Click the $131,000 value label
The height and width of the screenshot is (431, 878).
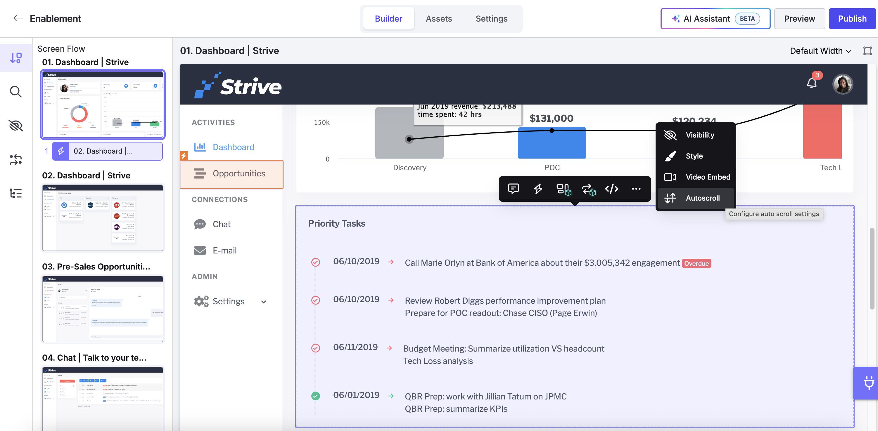pos(552,118)
